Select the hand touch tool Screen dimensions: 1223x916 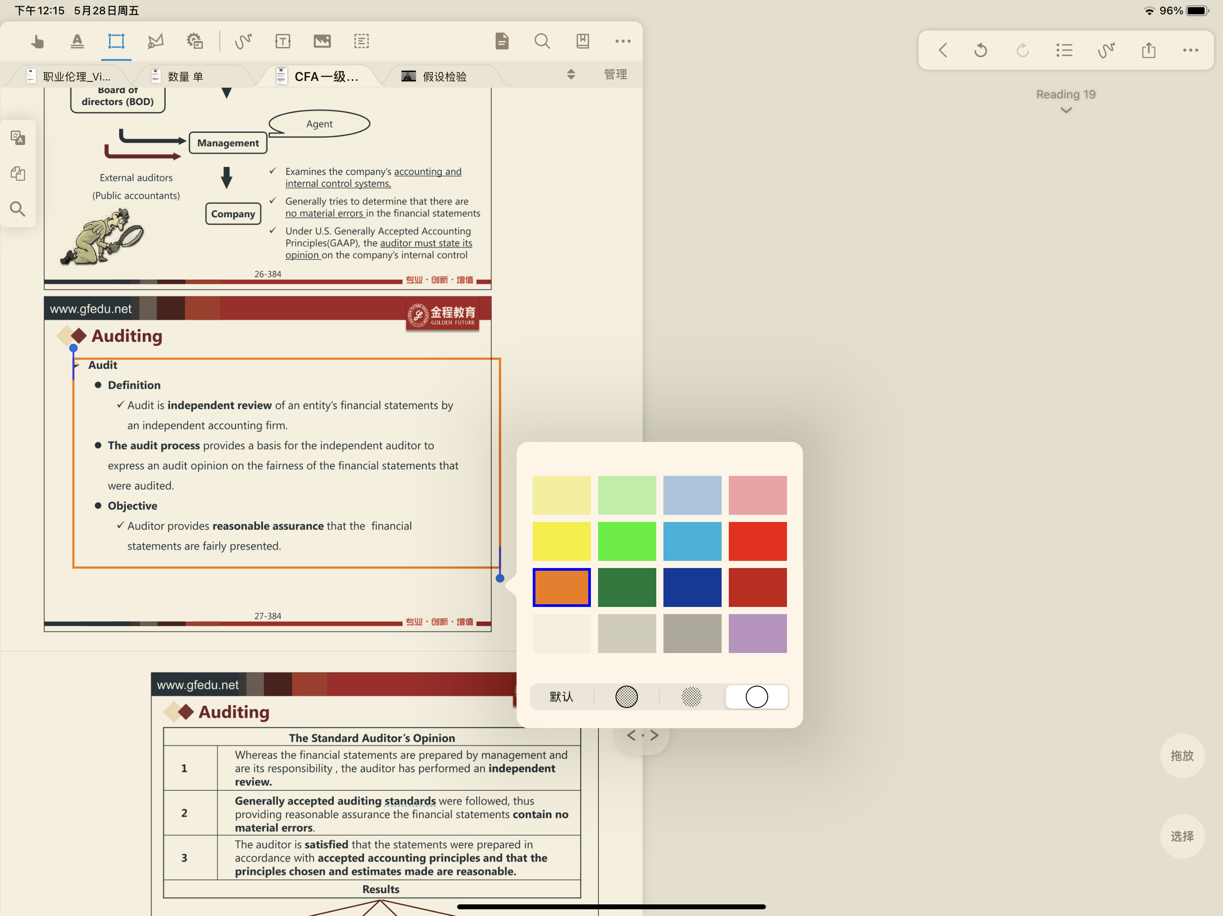coord(38,42)
